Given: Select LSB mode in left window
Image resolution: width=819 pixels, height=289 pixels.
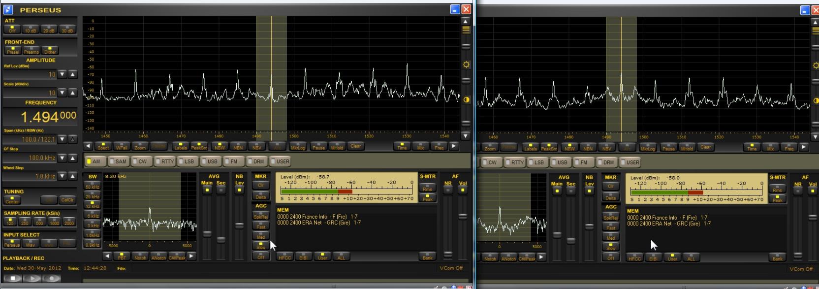Looking at the screenshot, I should coord(187,161).
